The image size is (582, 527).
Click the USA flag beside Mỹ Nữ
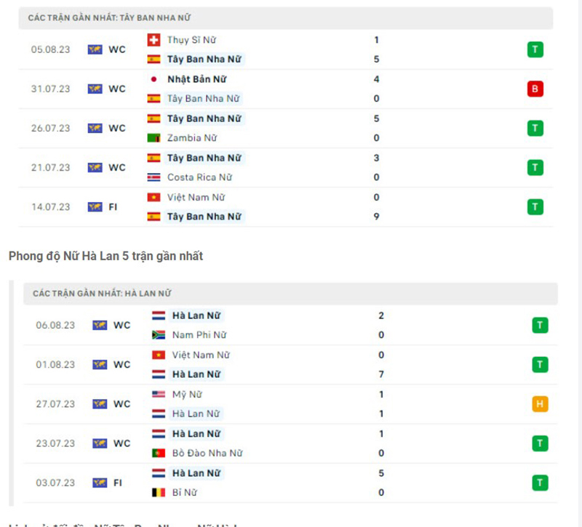click(159, 395)
